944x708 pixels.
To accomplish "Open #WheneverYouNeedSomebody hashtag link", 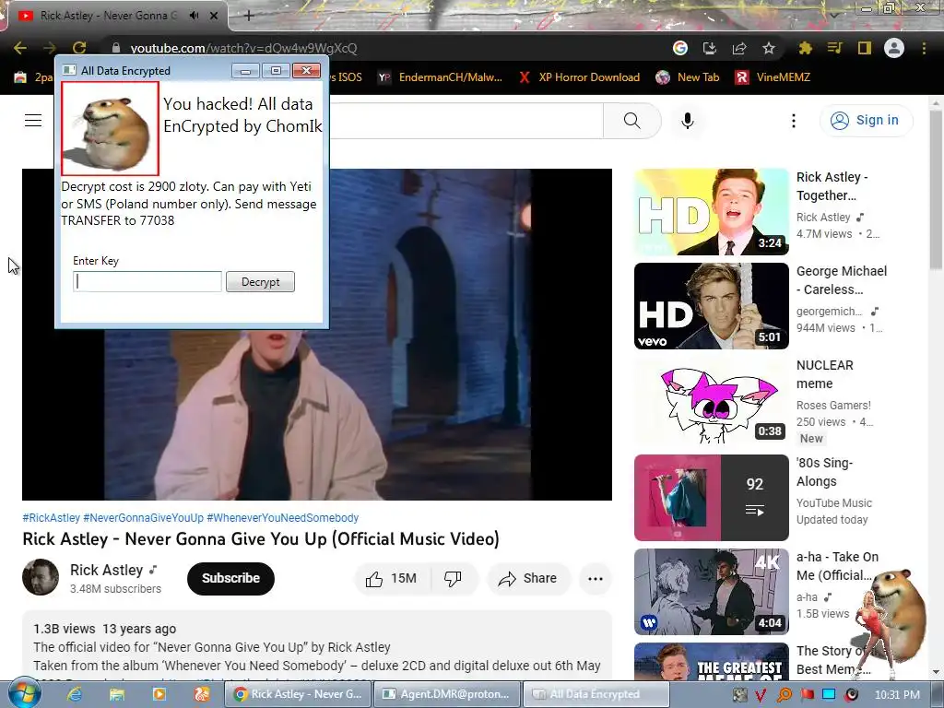I will coord(283,518).
